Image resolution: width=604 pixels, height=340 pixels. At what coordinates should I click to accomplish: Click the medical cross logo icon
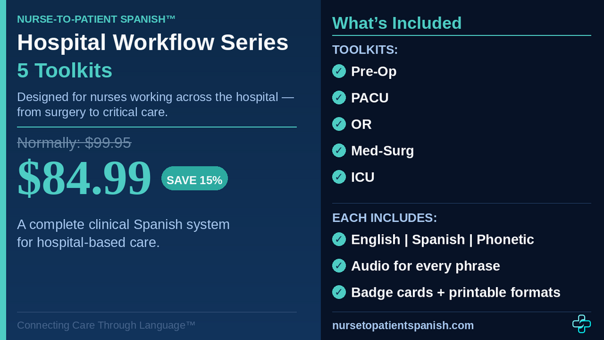581,324
